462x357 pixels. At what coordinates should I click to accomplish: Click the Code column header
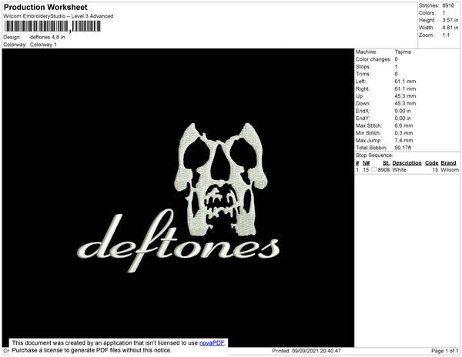pos(432,163)
